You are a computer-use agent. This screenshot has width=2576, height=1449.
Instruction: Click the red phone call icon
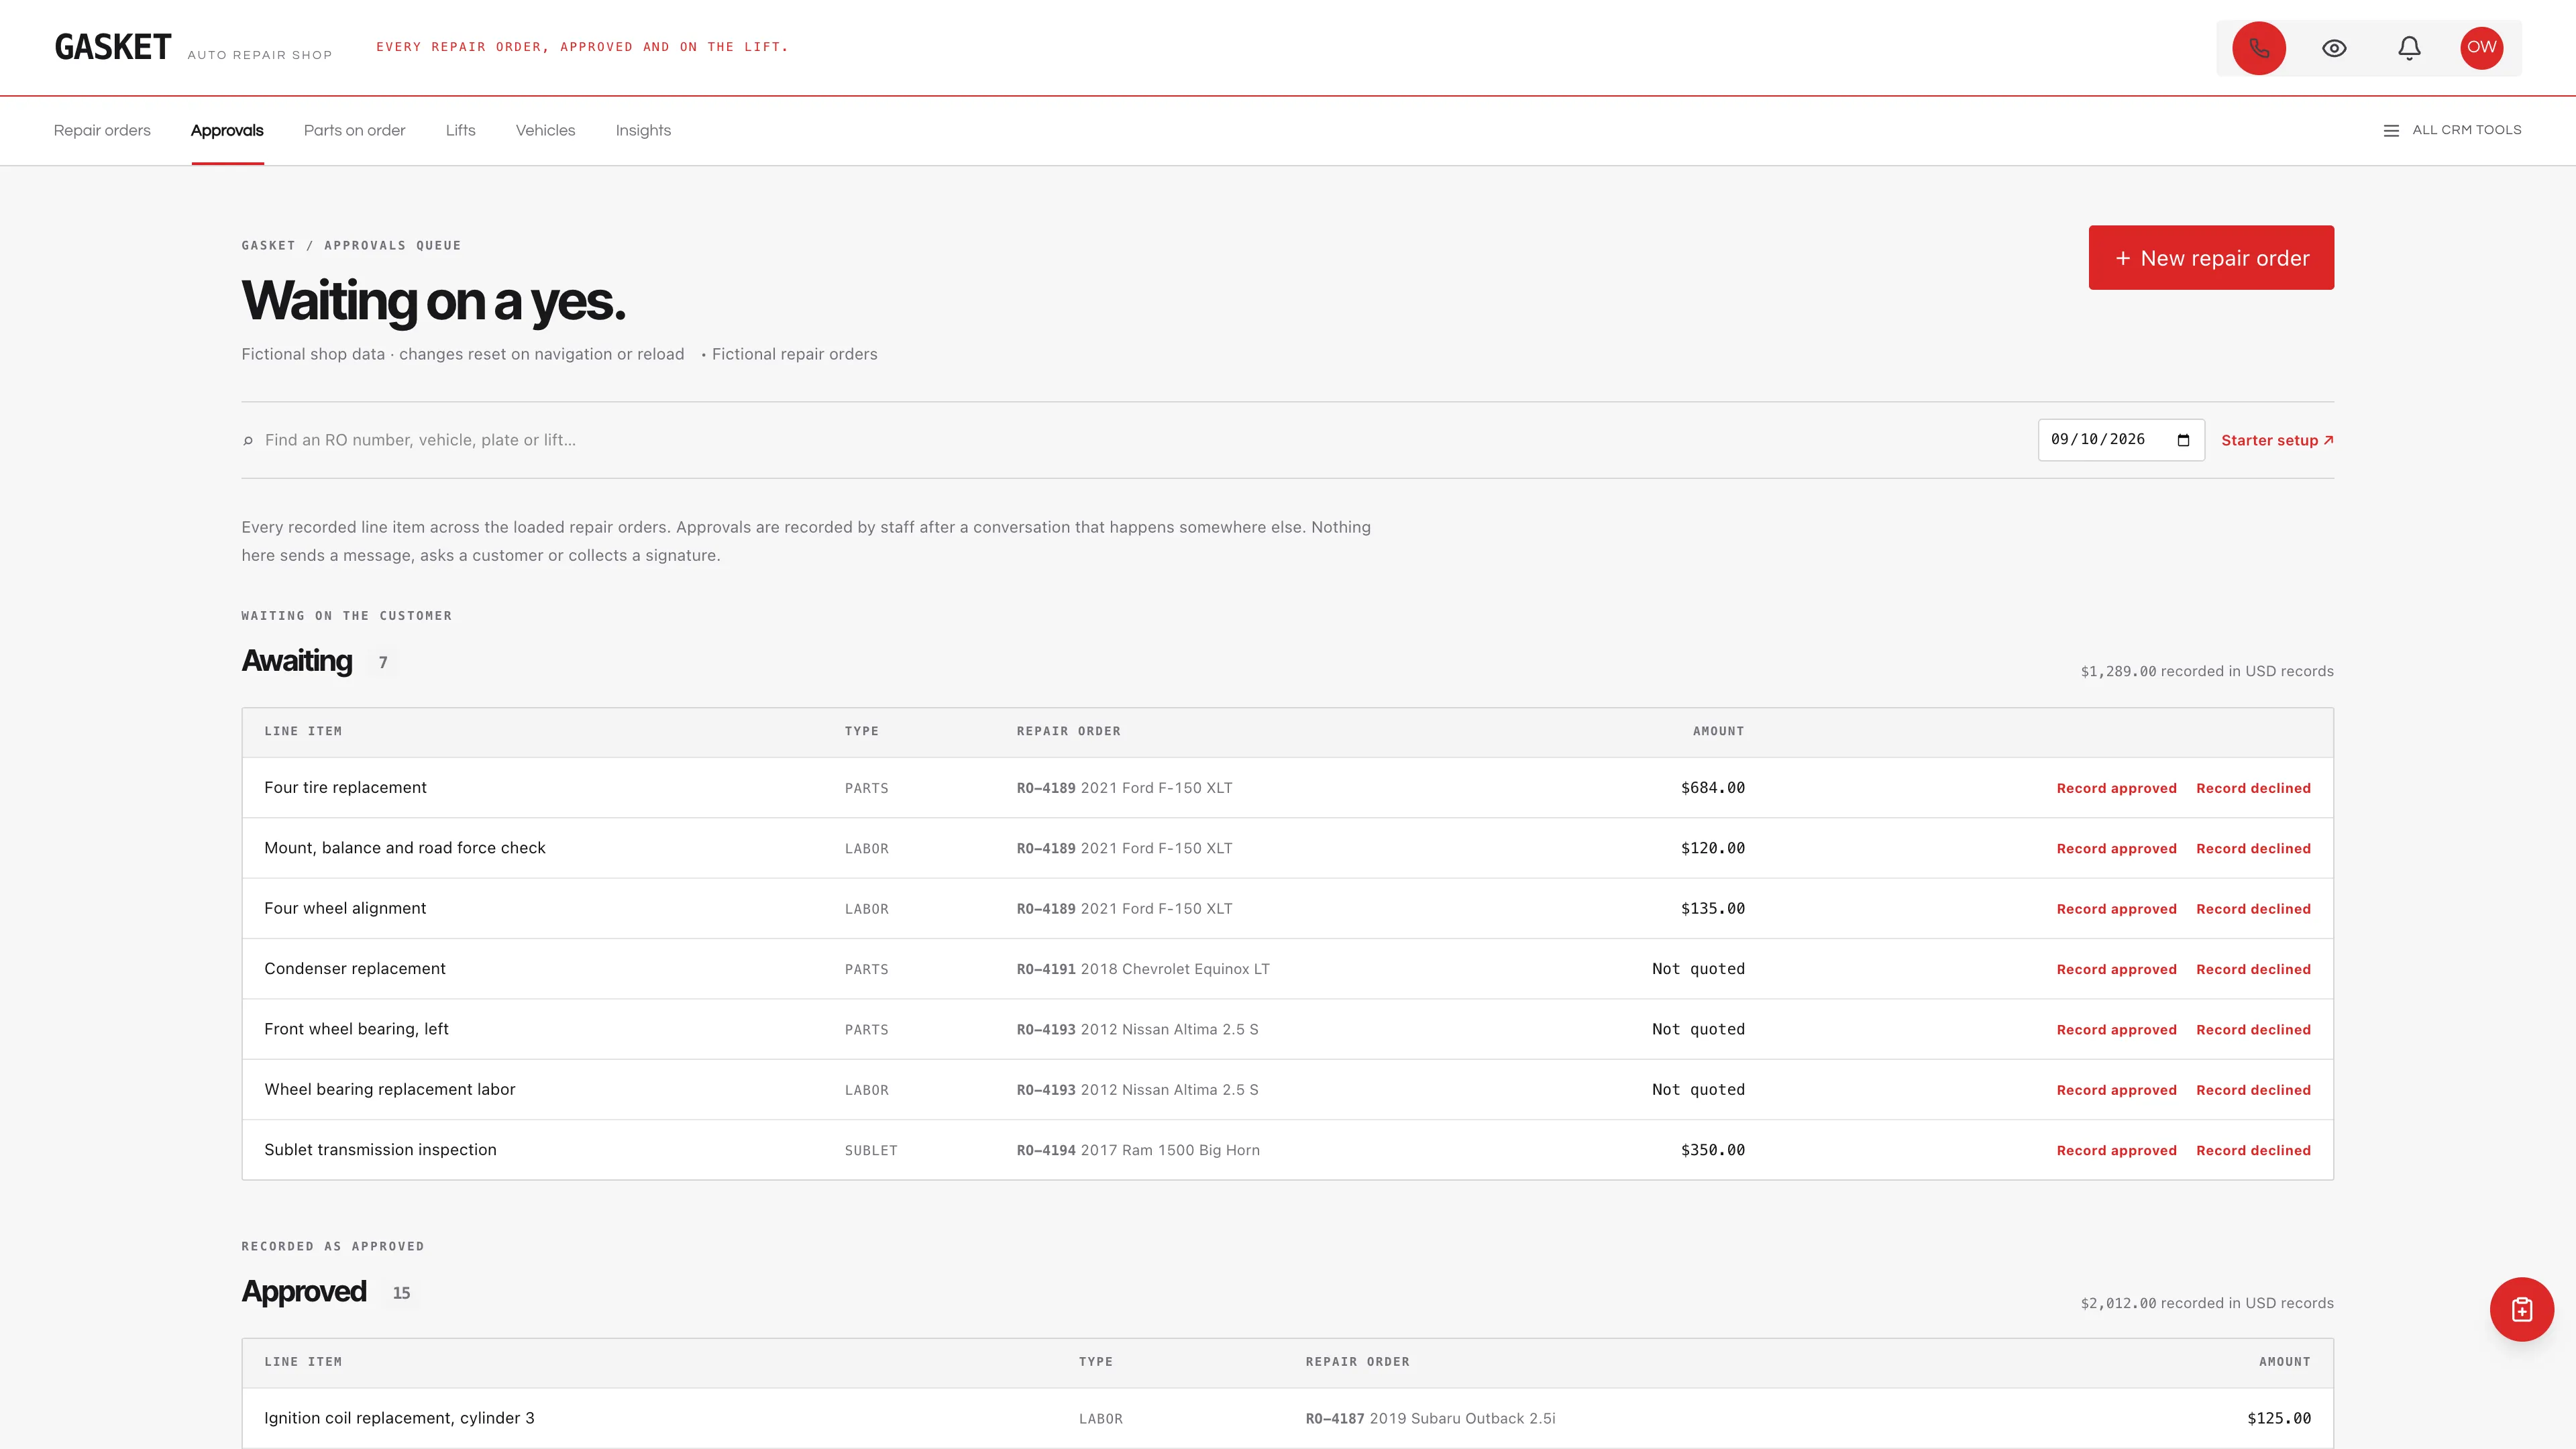pos(2259,48)
